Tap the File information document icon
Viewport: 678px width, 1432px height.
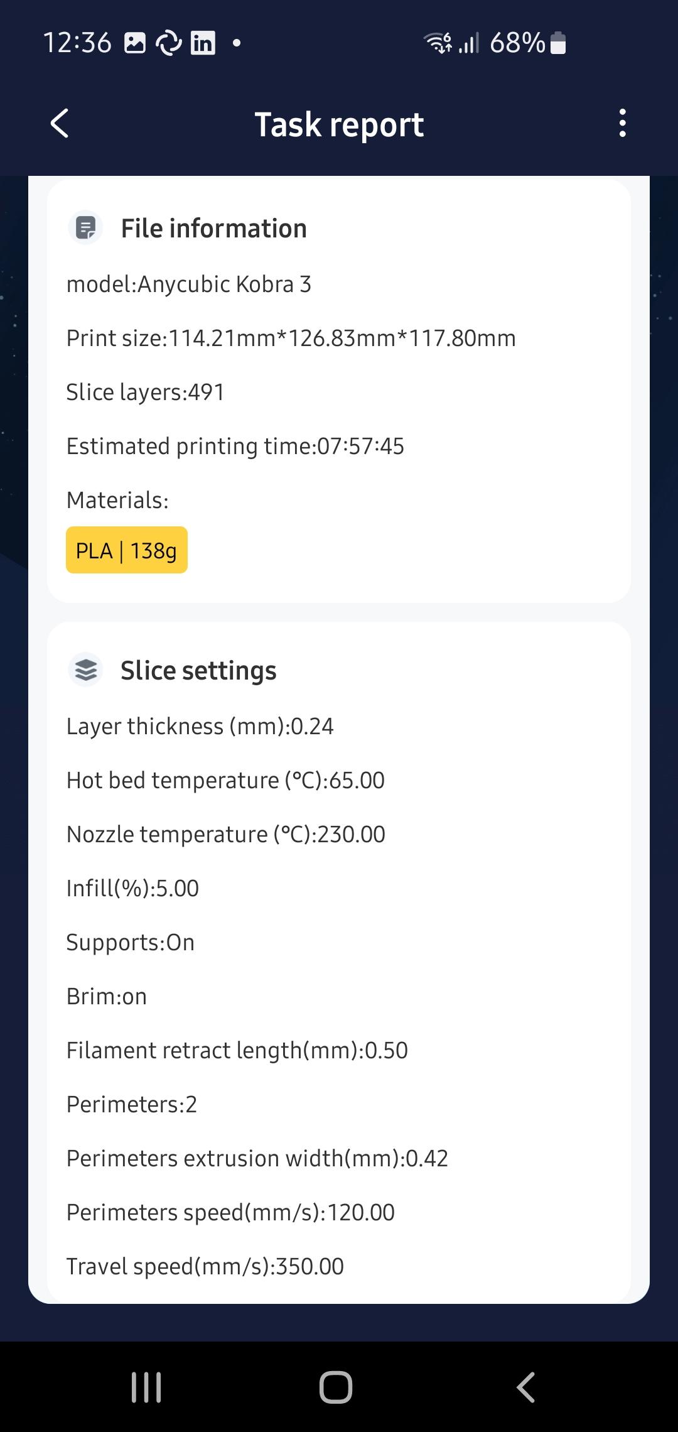(x=85, y=227)
